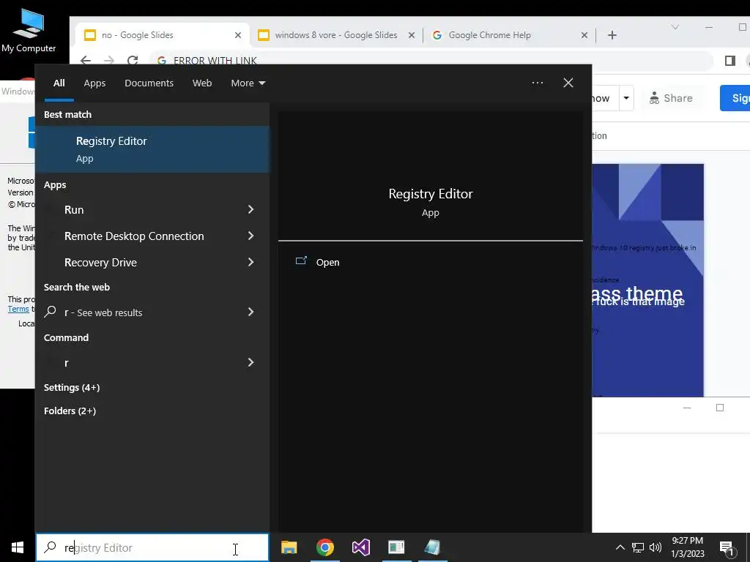This screenshot has width=750, height=562.
Task: Click the notification center icon
Action: tap(727, 548)
